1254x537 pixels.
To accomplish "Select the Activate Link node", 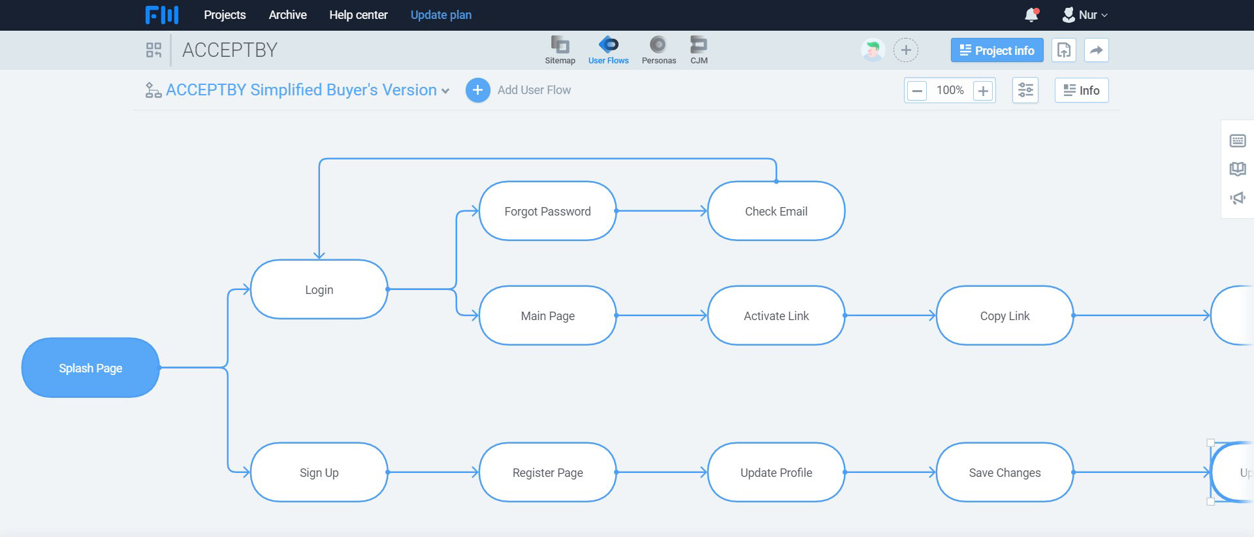I will (x=777, y=316).
